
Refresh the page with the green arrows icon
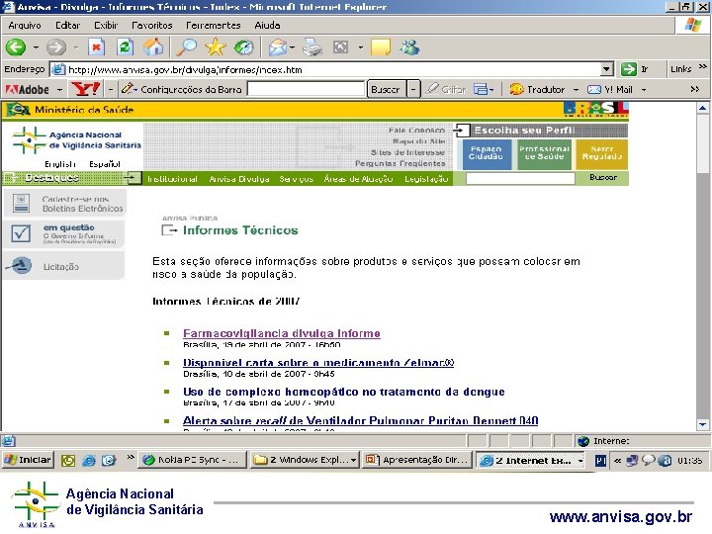[125, 46]
